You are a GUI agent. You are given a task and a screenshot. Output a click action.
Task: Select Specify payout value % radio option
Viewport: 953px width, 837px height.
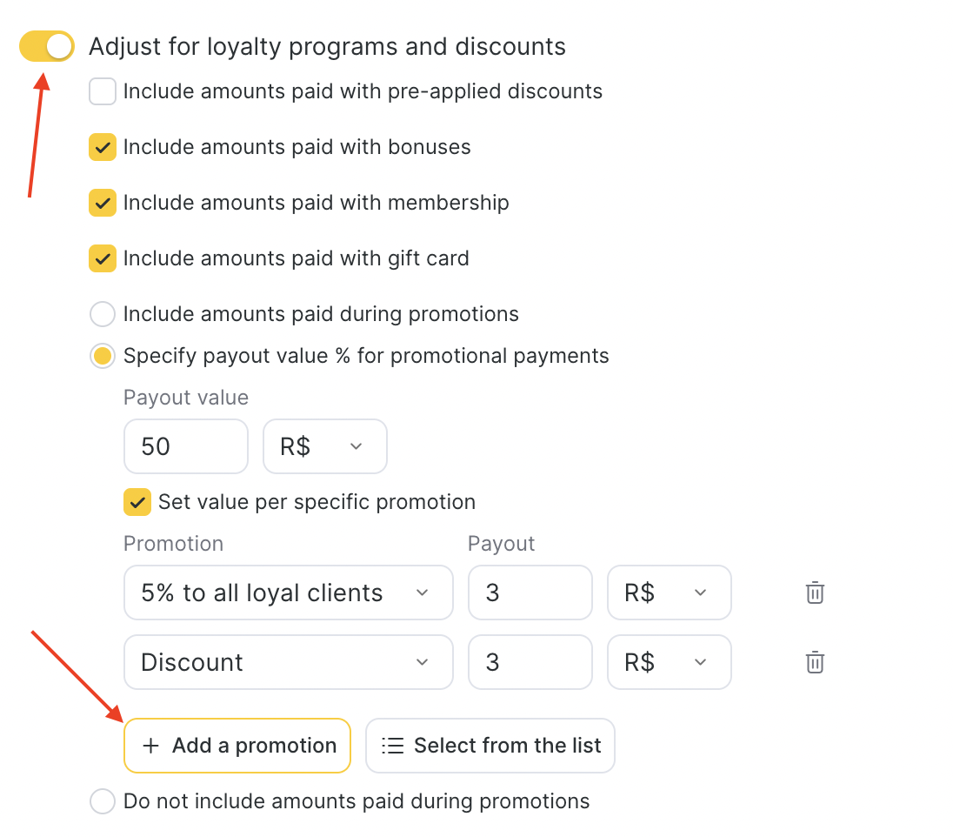pyautogui.click(x=102, y=356)
